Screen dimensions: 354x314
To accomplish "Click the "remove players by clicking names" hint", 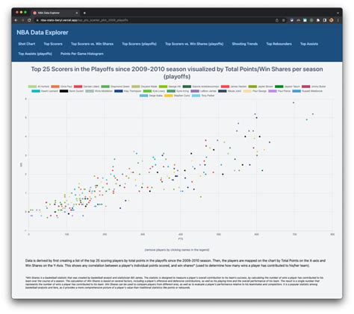I will 177,250.
